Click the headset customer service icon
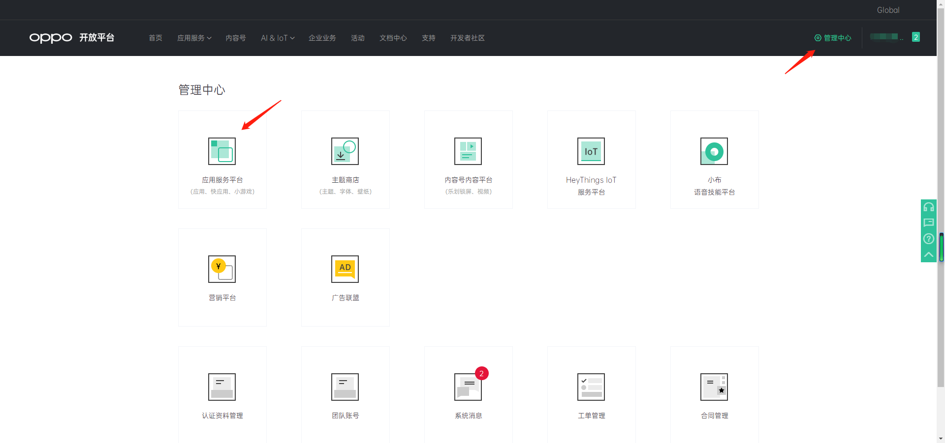 point(929,207)
